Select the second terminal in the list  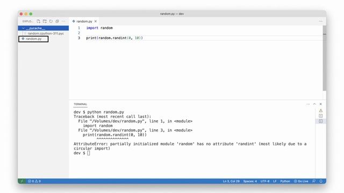[x=321, y=116]
